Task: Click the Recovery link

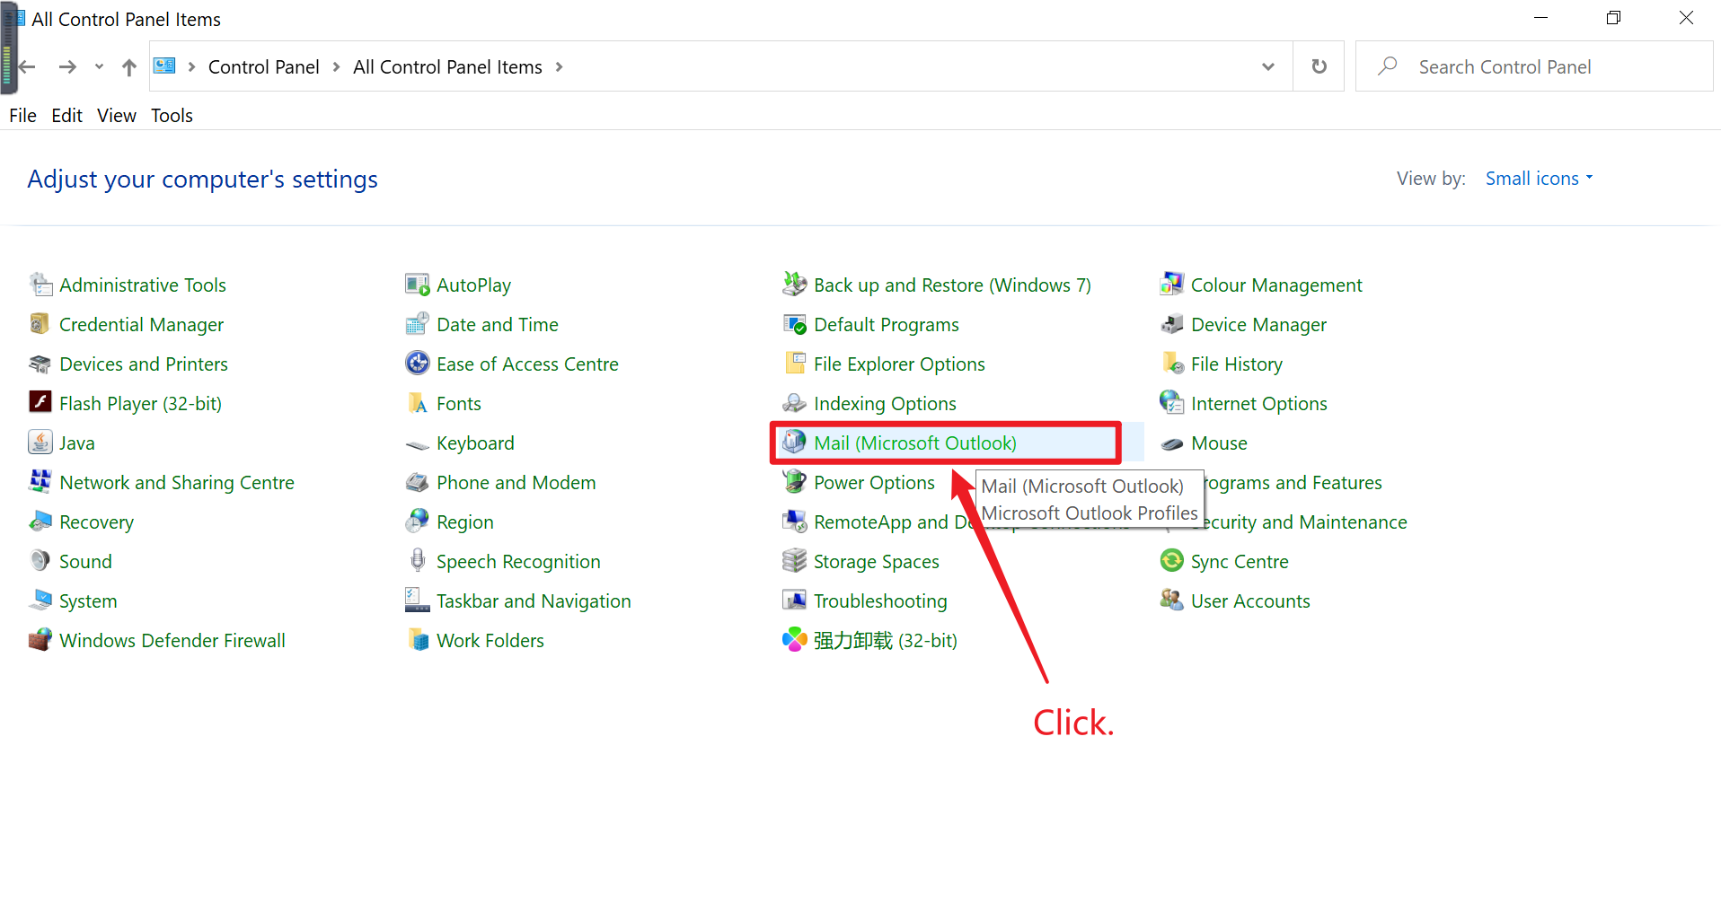Action: [96, 522]
